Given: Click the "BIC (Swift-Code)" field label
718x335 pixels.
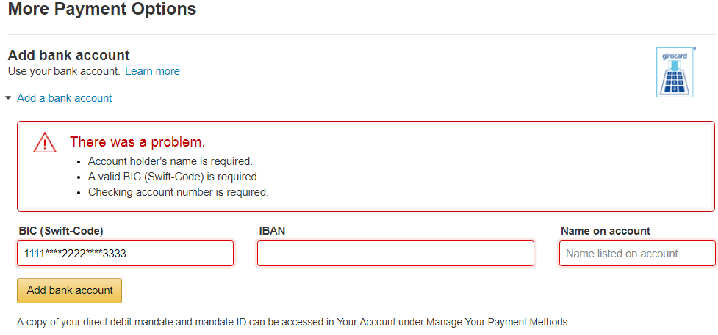Looking at the screenshot, I should [61, 231].
